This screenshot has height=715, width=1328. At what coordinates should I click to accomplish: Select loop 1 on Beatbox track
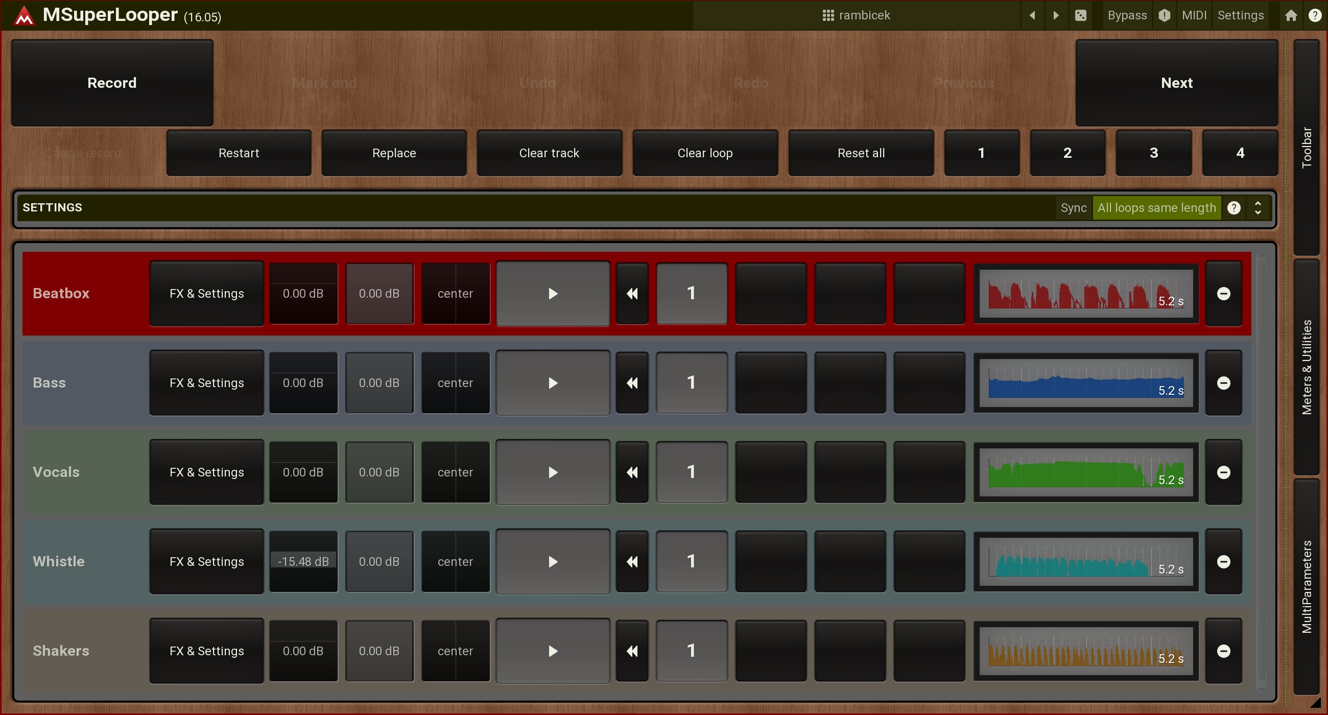(691, 293)
